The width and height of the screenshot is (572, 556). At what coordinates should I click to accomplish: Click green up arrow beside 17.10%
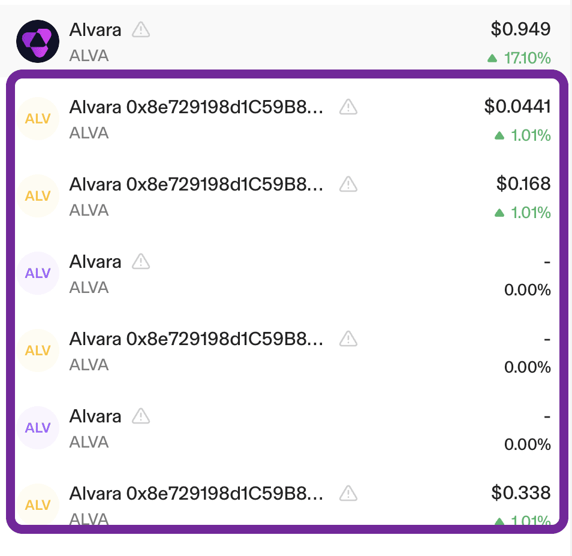[492, 59]
